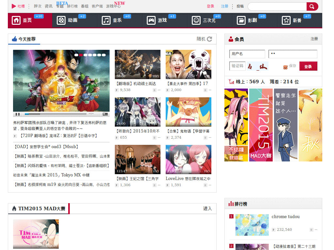334x250 pixels.
Task: Open the 暴走大事件 第四季 thumbnail
Action: [189, 64]
